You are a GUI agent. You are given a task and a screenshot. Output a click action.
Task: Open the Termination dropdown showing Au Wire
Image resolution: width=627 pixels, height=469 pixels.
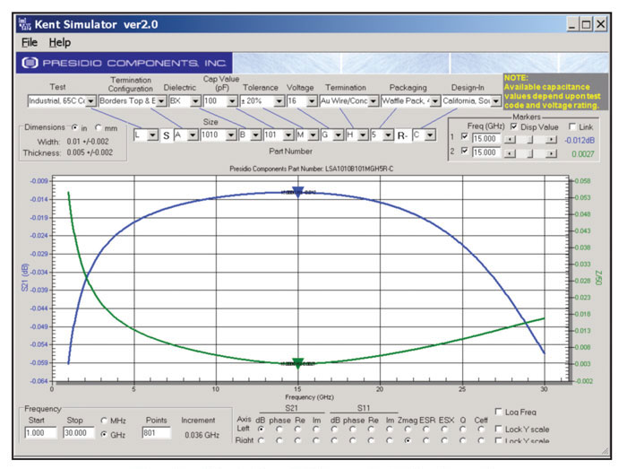coord(374,101)
